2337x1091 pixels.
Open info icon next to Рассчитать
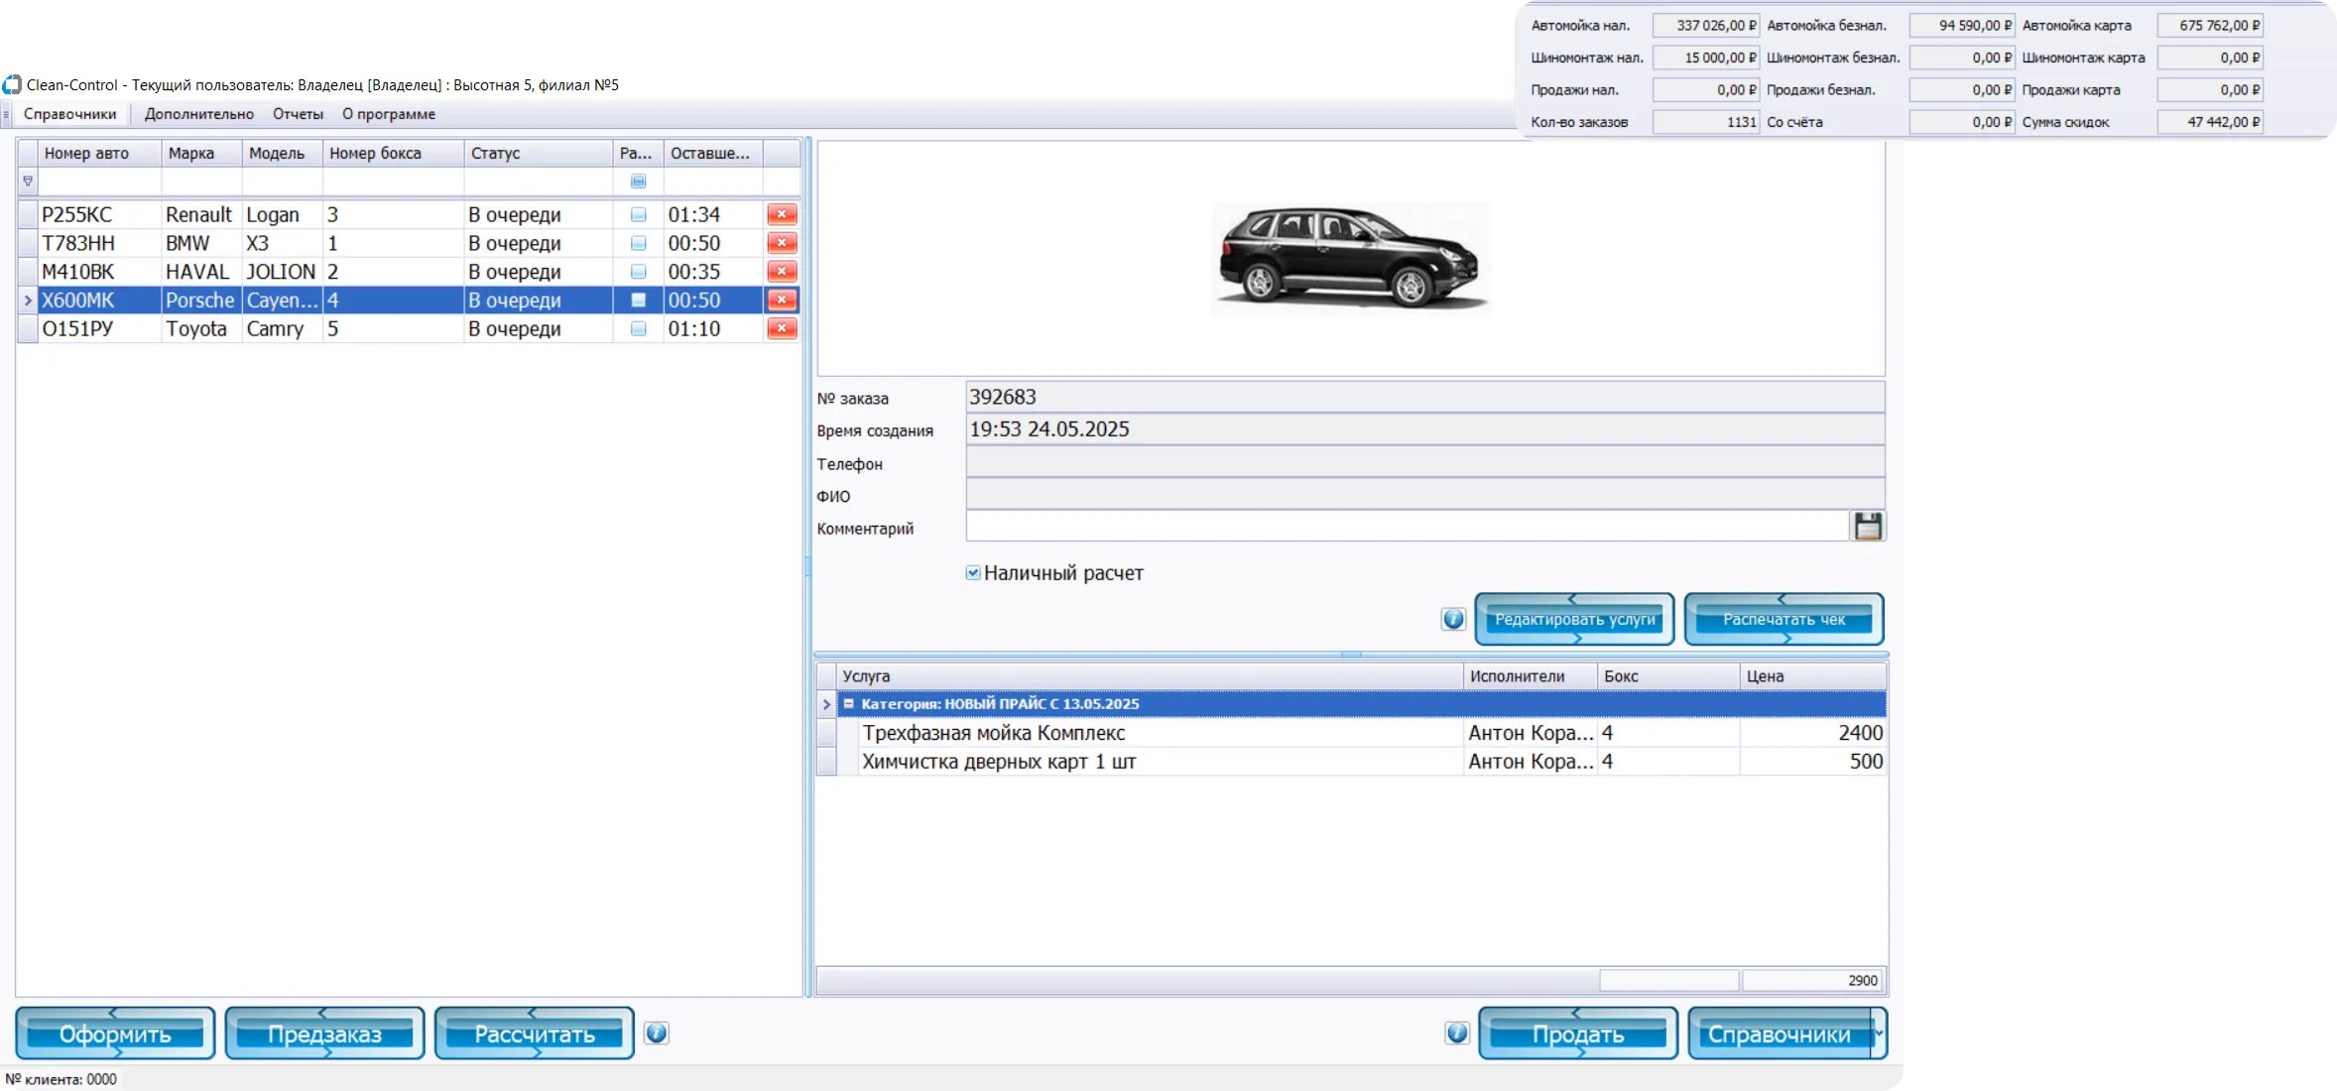(656, 1033)
